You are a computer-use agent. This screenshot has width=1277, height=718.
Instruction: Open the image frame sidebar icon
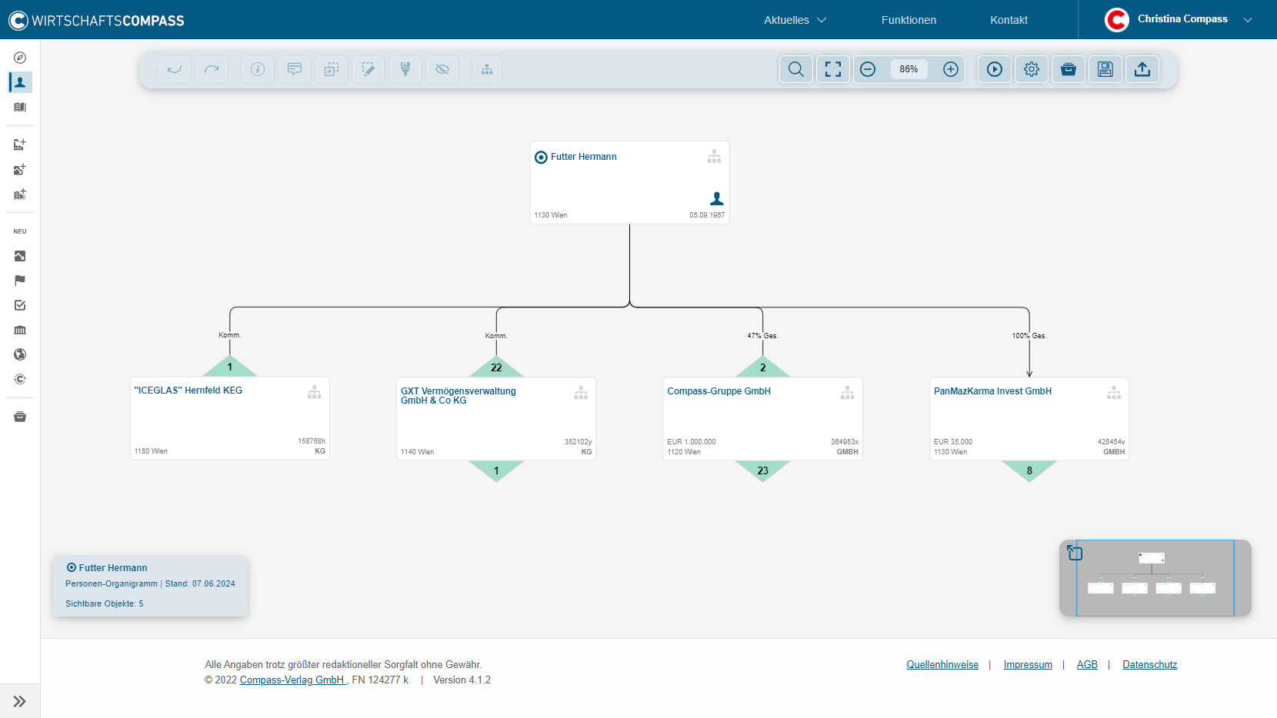(20, 256)
